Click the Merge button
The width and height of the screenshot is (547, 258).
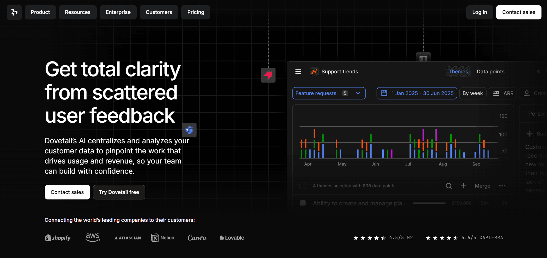[483, 186]
